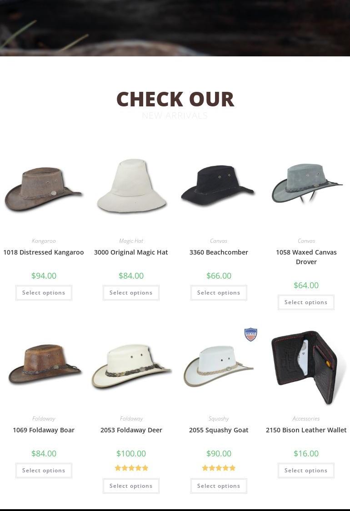Viewport: 350px width, 511px height.
Task: Click the Made in USA shield badge
Action: 250,334
